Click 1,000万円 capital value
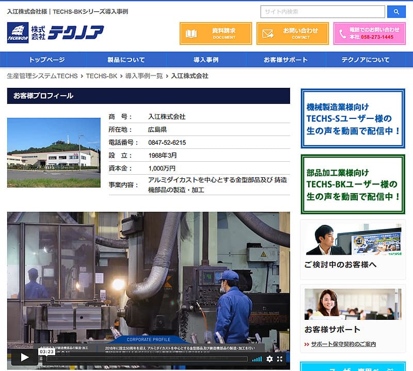Image resolution: width=413 pixels, height=371 pixels. click(x=162, y=168)
